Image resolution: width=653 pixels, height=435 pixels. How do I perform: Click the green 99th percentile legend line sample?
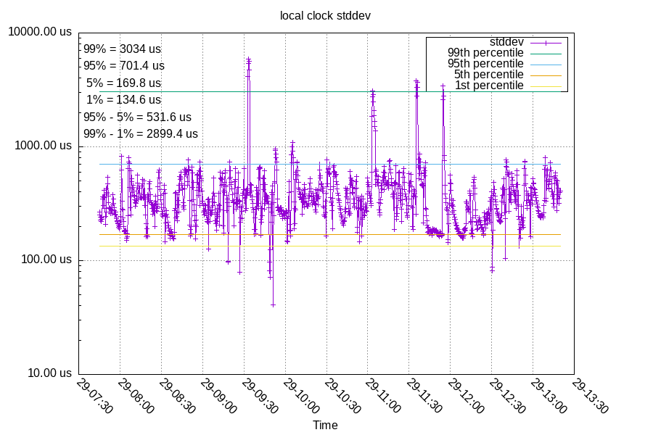[546, 52]
